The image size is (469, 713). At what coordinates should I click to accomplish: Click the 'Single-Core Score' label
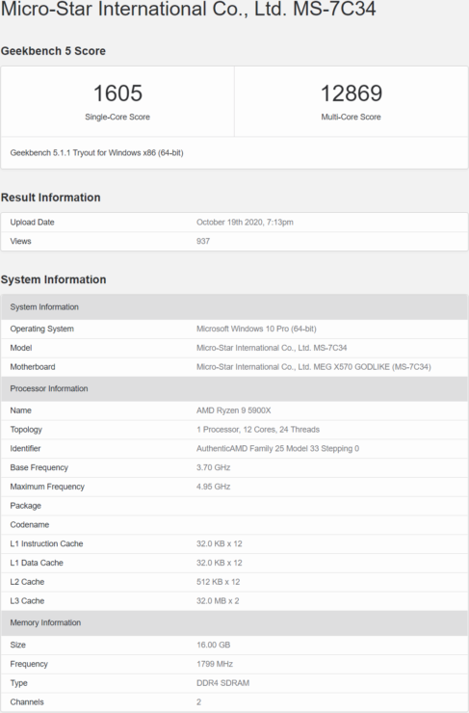tap(117, 117)
